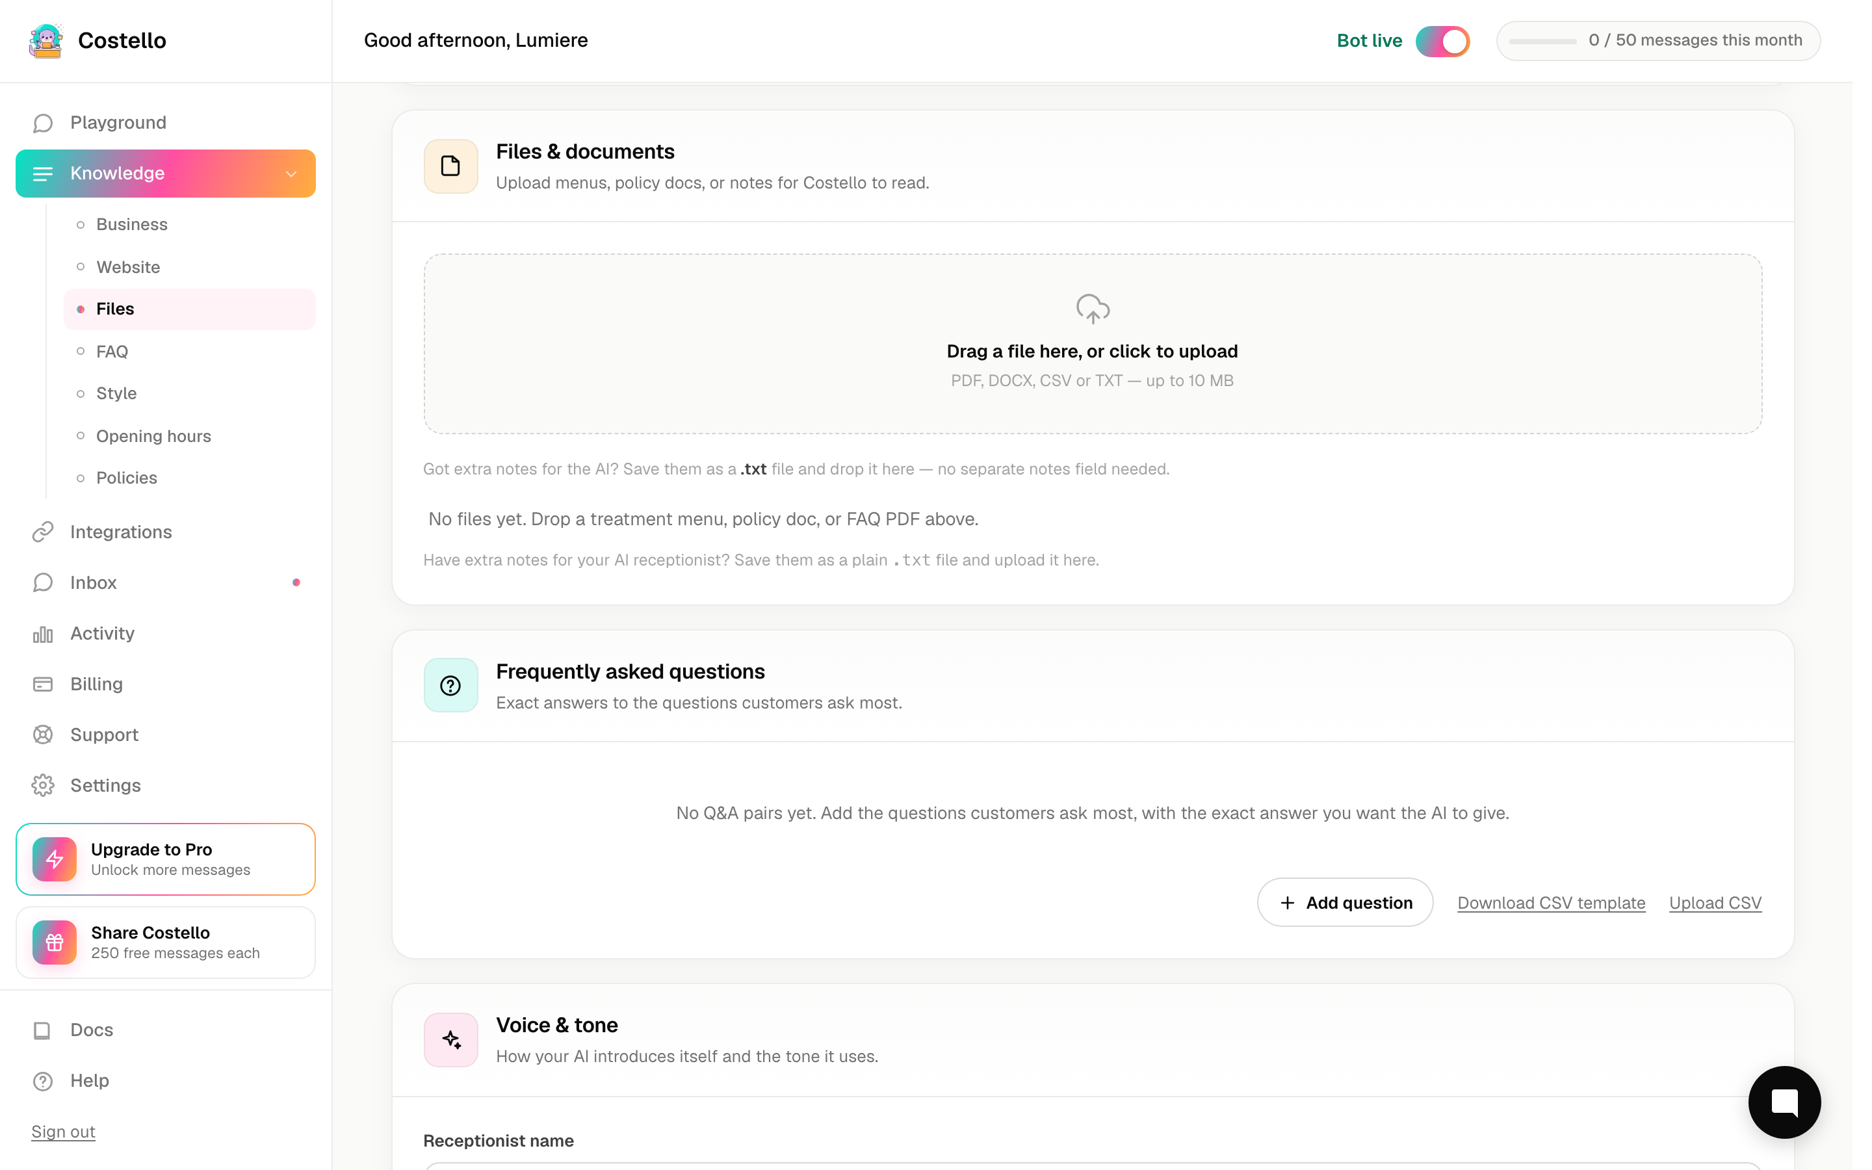Click the Share Costello gift icon

point(54,942)
